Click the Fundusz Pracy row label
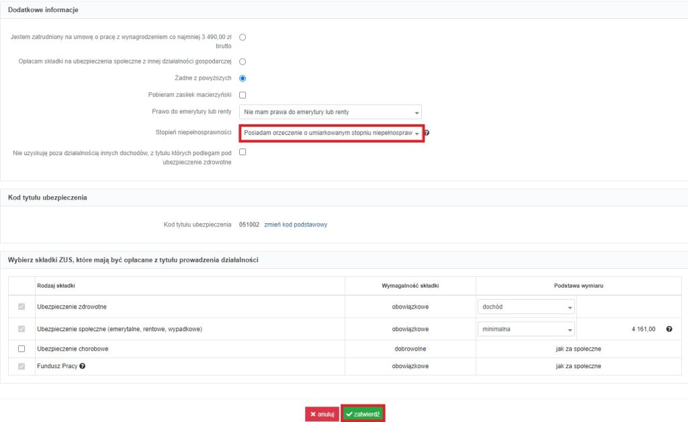Image resolution: width=688 pixels, height=422 pixels. (x=57, y=366)
